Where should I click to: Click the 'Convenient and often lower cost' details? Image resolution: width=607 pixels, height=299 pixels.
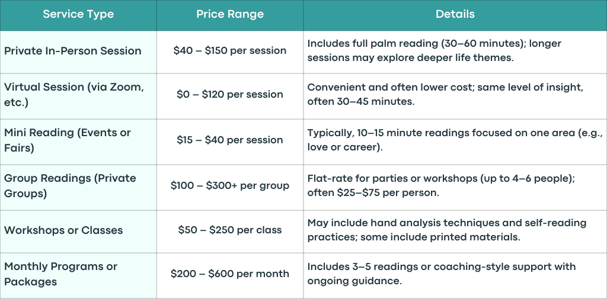(445, 94)
